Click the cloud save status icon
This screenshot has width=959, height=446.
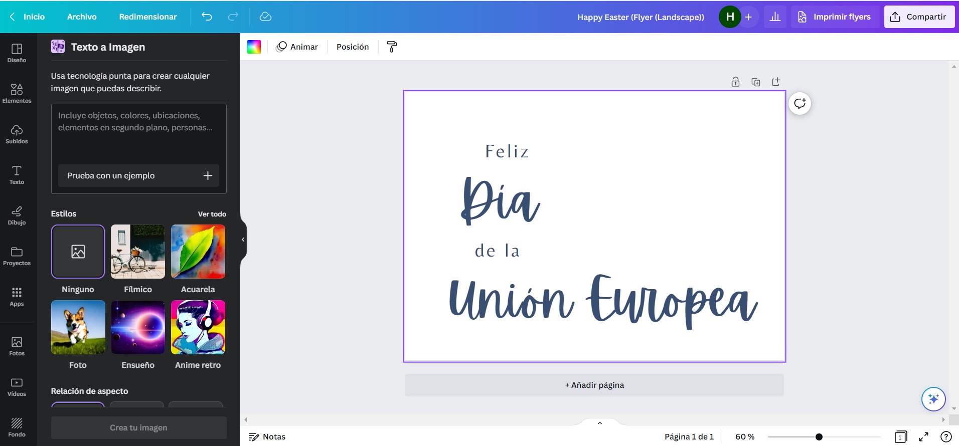coord(265,17)
